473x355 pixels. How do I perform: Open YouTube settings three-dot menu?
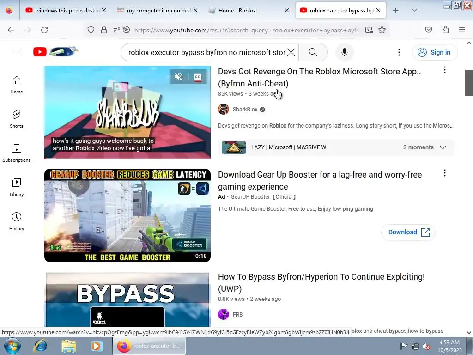[399, 52]
